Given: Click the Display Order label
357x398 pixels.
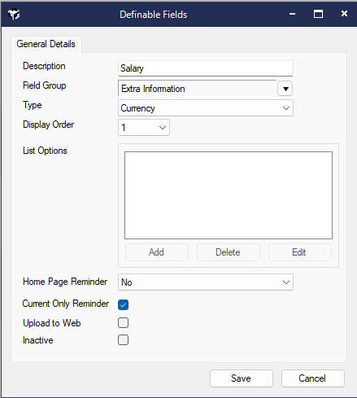Looking at the screenshot, I should tap(48, 125).
